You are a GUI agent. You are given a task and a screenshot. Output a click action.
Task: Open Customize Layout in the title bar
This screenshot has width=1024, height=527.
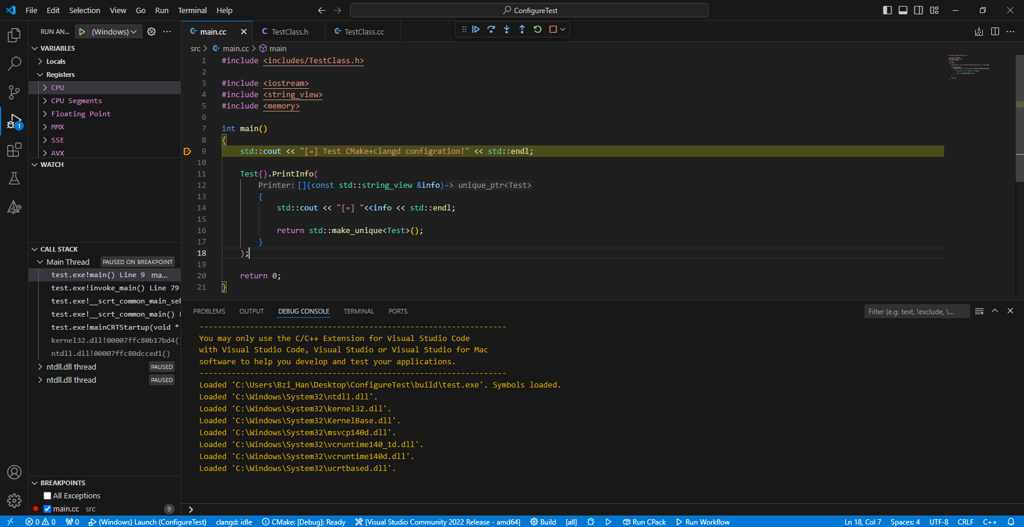point(934,10)
